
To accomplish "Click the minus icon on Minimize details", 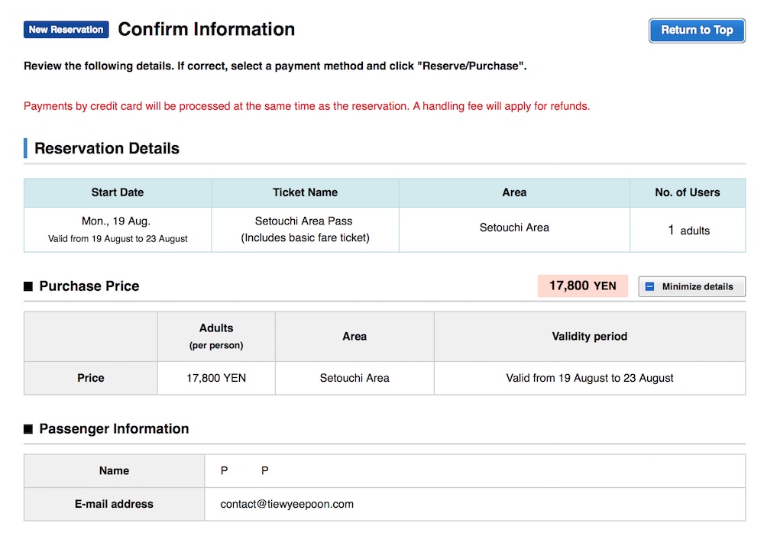I will 650,287.
